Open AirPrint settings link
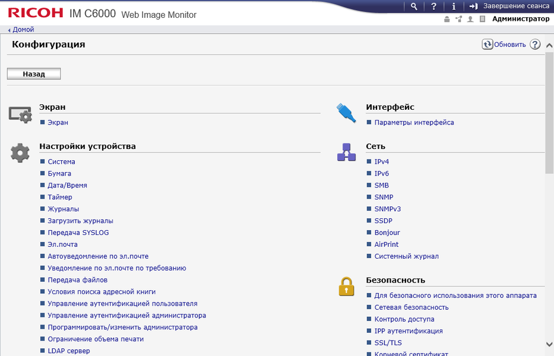 click(x=387, y=244)
